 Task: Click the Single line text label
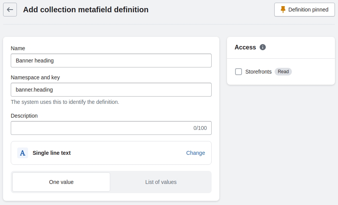pyautogui.click(x=51, y=153)
